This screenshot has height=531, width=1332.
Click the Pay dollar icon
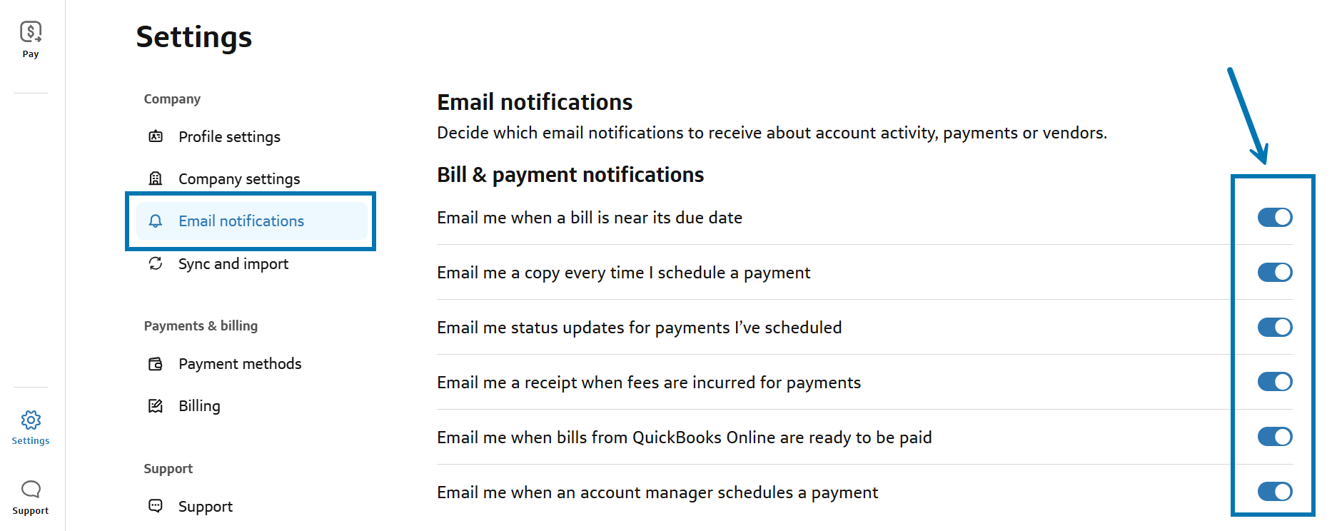(31, 31)
